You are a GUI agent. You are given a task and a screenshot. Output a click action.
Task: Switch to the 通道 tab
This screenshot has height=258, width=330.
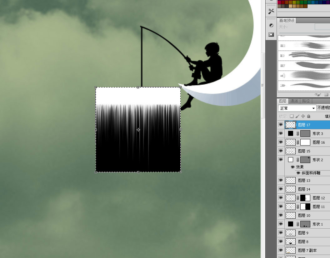294,101
